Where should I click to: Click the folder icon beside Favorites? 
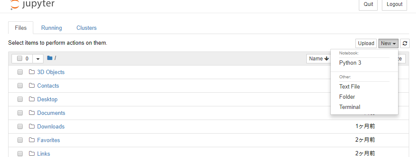coord(32,140)
